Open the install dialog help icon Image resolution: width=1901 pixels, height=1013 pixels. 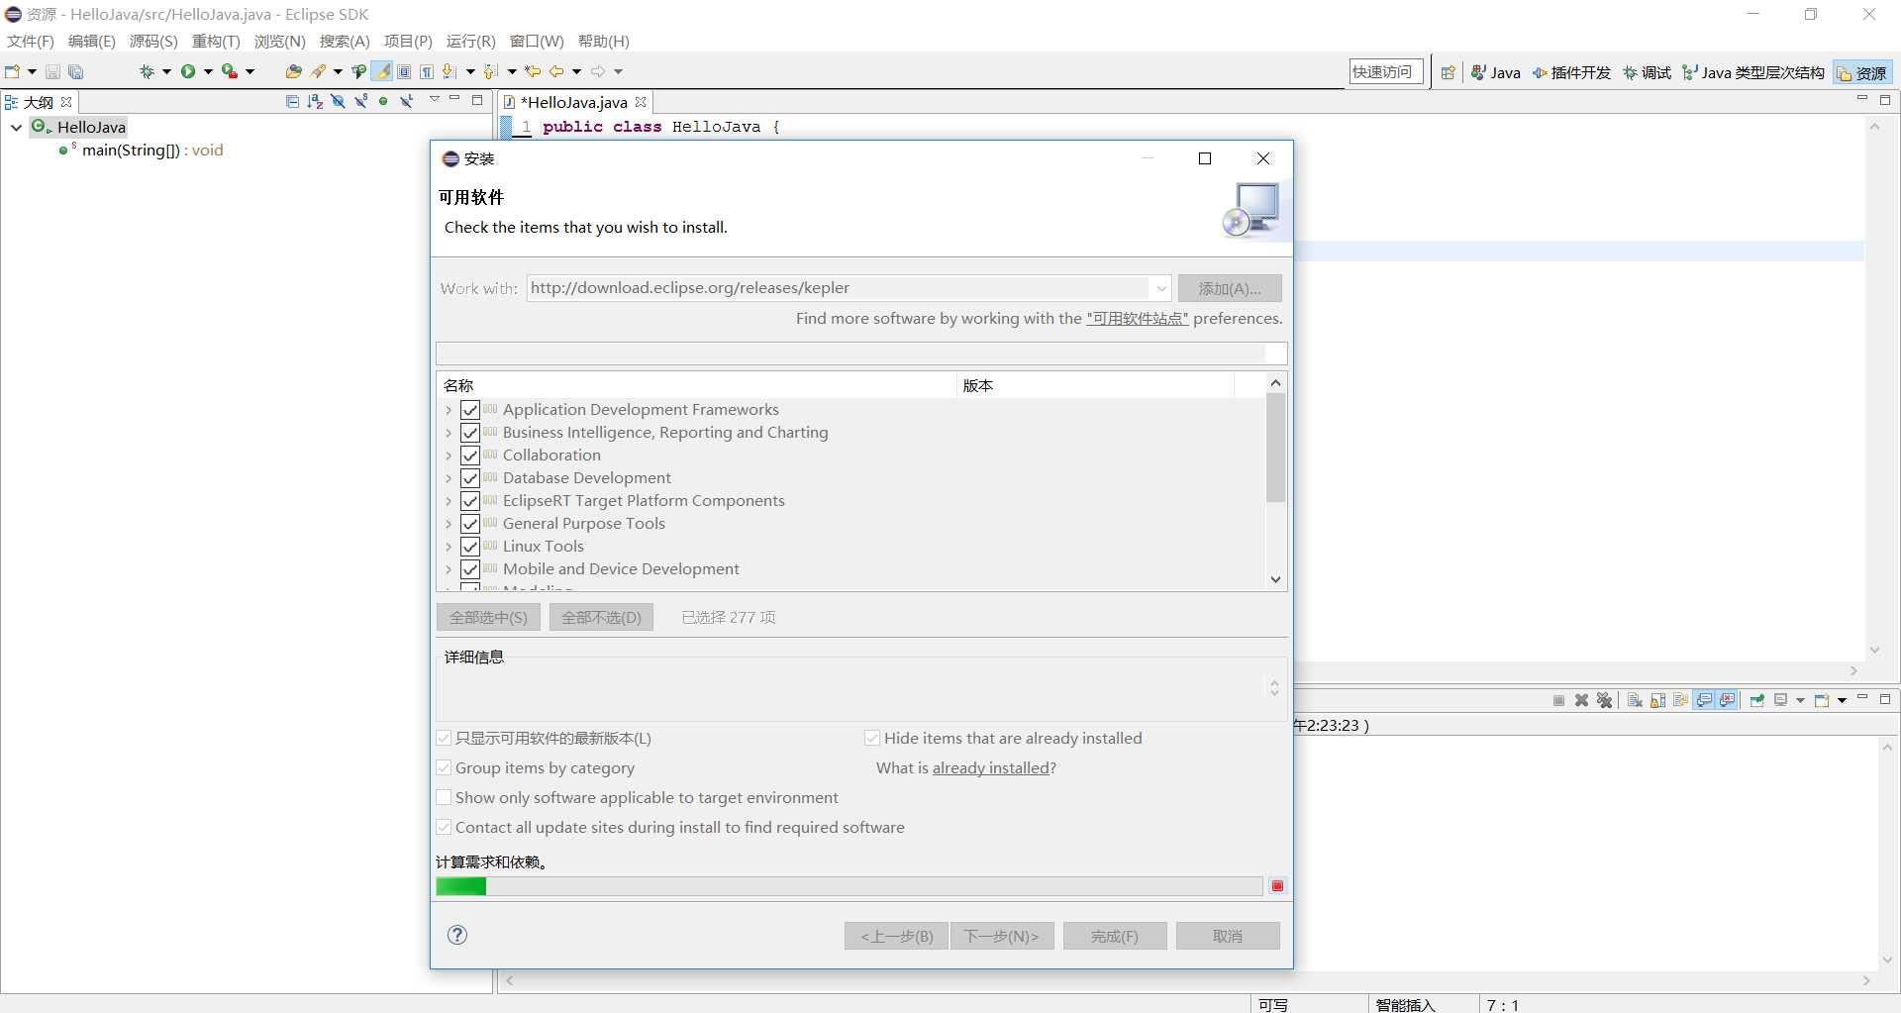pyautogui.click(x=457, y=935)
